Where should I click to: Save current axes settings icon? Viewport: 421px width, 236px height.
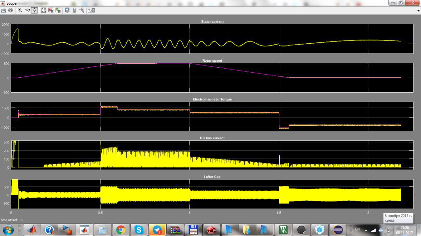(x=51, y=10)
